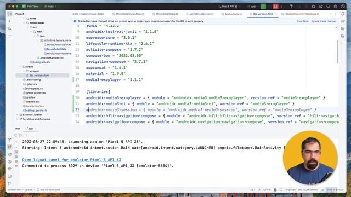
Task: Click the 4 spaces indent indicator
Action: [290, 190]
